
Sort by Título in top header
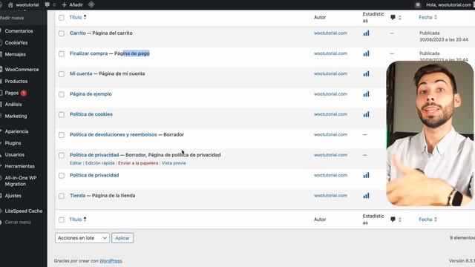coord(77,17)
